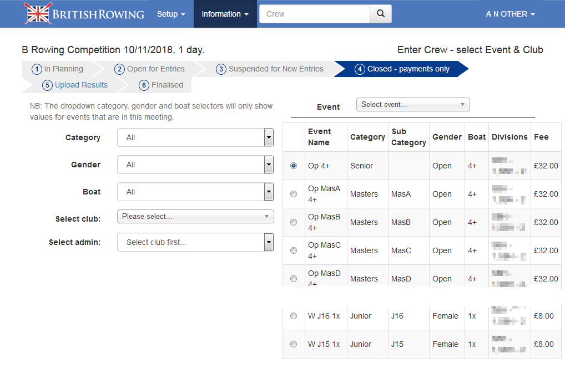The image size is (565, 374).
Task: Select the Op MasA 4+ radio button
Action: point(294,194)
